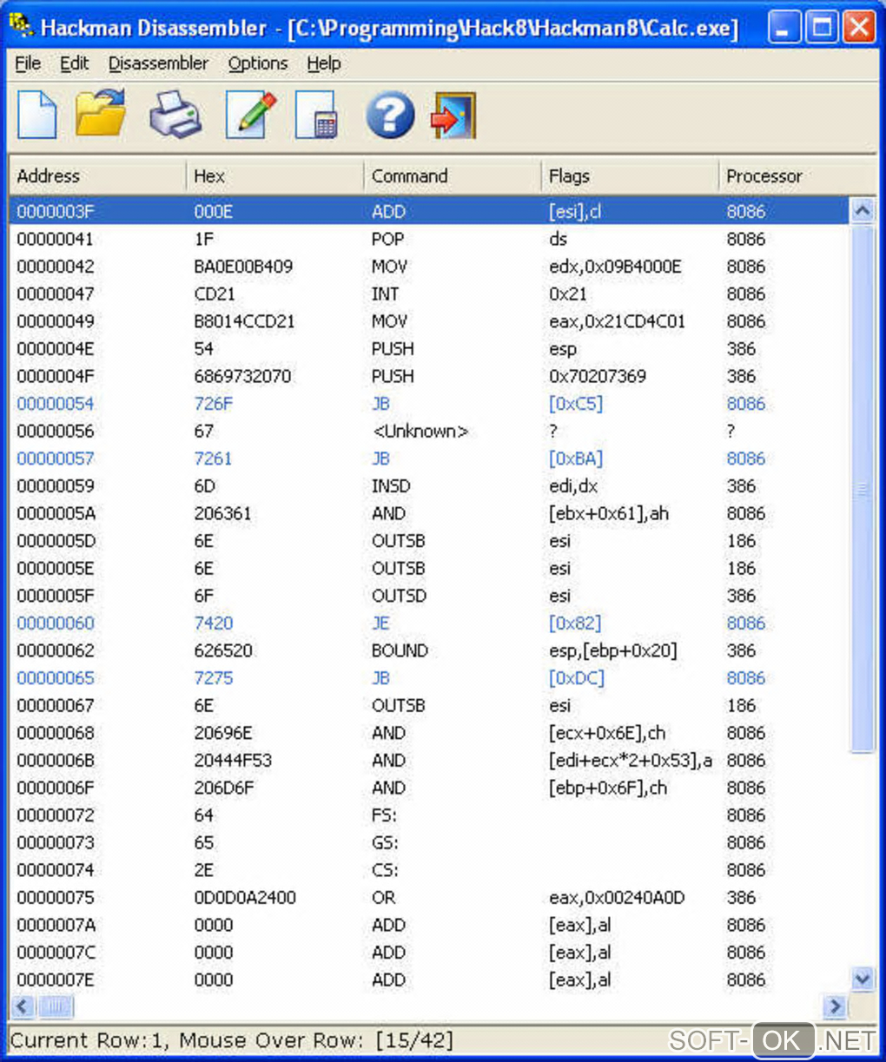Click hex value 20444F53
This screenshot has width=886, height=1062.
[x=233, y=761]
